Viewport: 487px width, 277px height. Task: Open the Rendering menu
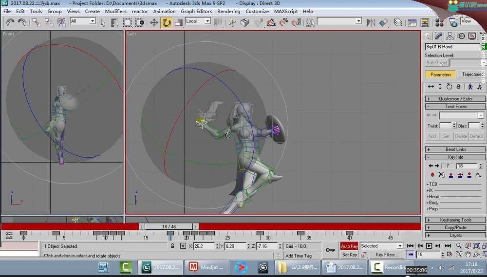pos(228,11)
